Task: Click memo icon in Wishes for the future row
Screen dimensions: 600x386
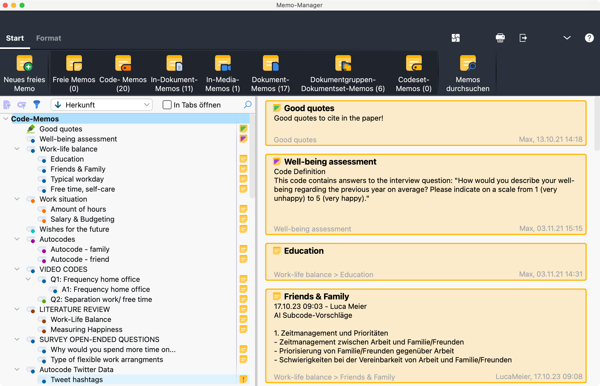Action: pos(243,229)
